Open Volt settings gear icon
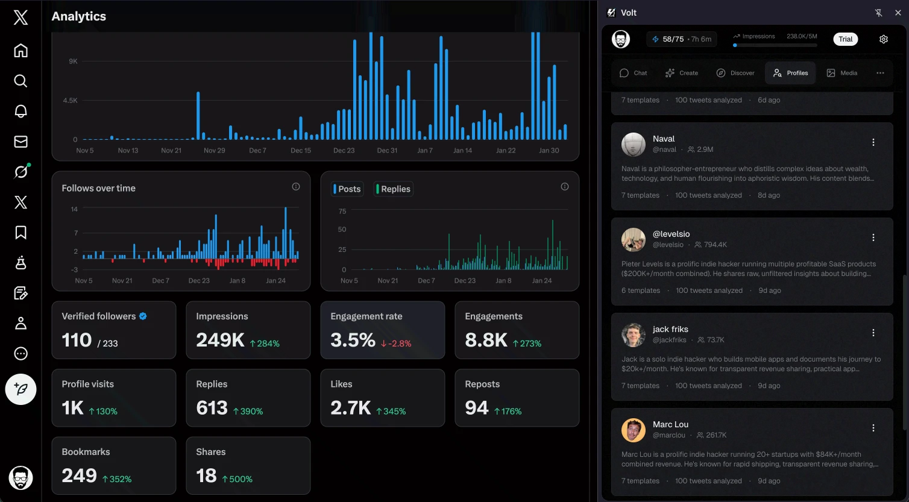 [x=883, y=39]
